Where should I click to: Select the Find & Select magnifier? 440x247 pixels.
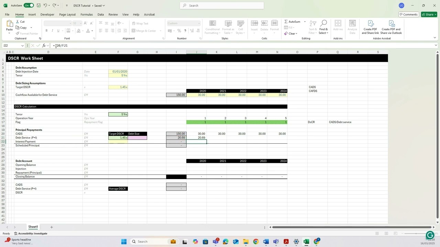(x=323, y=27)
